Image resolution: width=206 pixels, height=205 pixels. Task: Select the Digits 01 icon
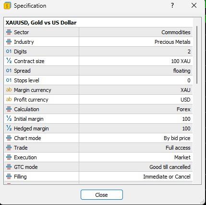[9, 51]
